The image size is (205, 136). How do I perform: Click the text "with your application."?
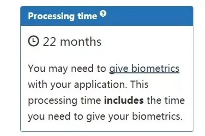(81, 85)
